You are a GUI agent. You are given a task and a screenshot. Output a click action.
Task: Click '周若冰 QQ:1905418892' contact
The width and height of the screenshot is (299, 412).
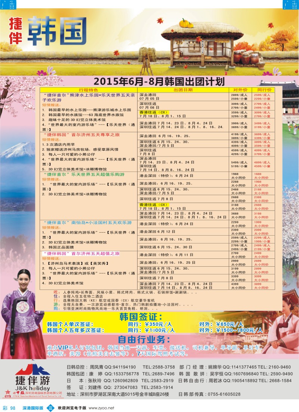click(233, 381)
